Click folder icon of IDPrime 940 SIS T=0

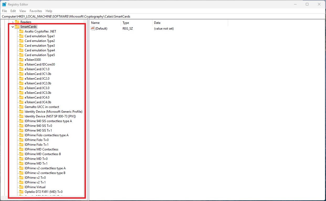21,126
